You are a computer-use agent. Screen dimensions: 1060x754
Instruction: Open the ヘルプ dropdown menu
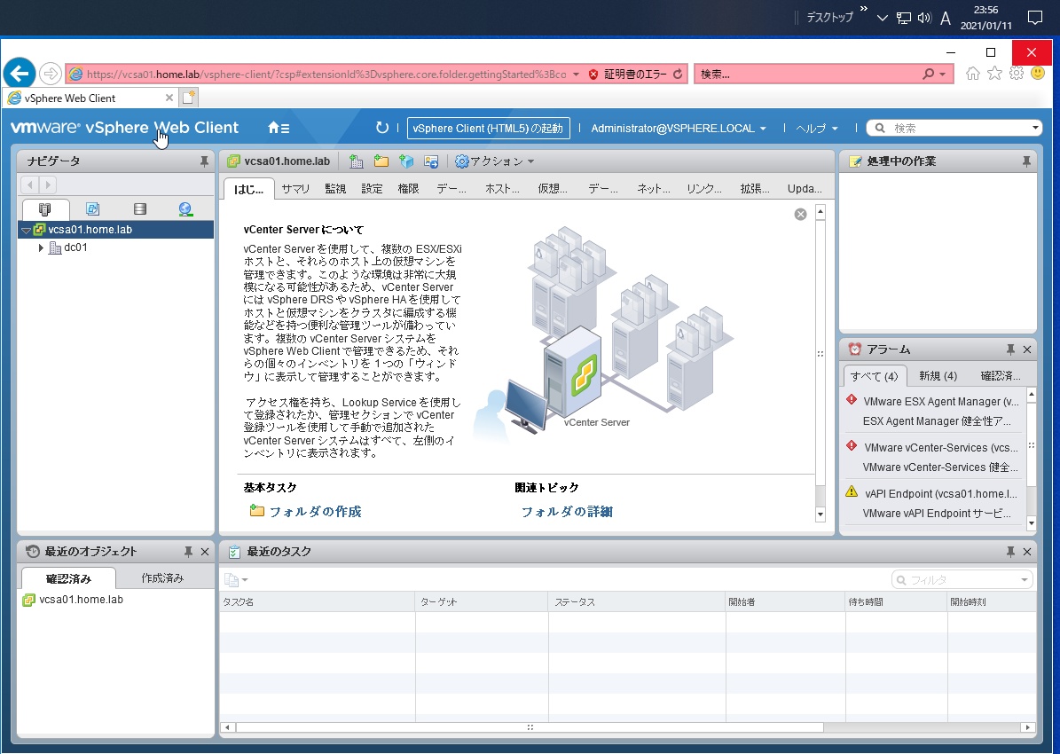coord(817,128)
